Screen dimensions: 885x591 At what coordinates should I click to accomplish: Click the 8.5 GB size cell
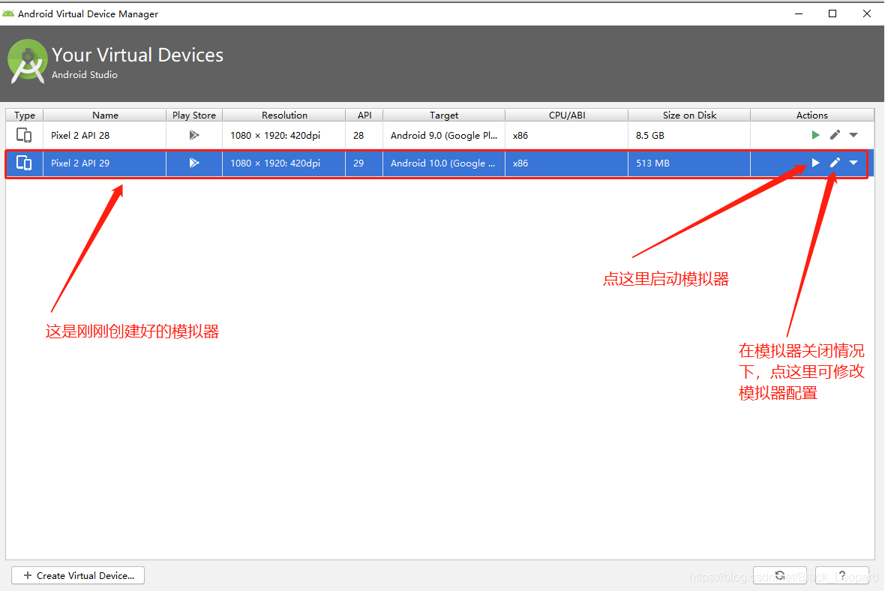coord(689,135)
